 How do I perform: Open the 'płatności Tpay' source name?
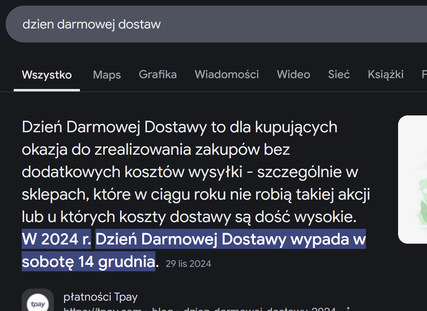tap(100, 297)
